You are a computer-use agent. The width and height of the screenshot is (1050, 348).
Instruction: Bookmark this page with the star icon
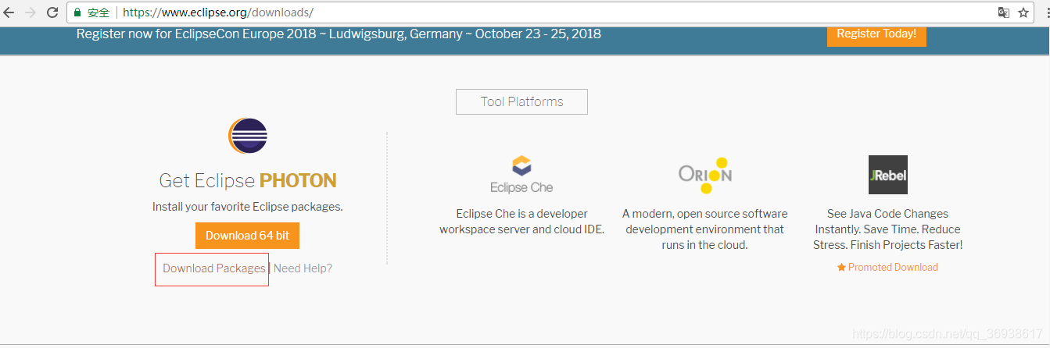pos(1024,12)
